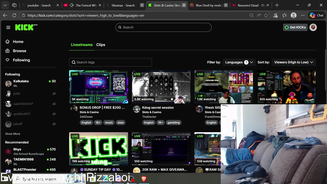
Task: Open goblina911 channel in sidebar
Action: coord(30,114)
